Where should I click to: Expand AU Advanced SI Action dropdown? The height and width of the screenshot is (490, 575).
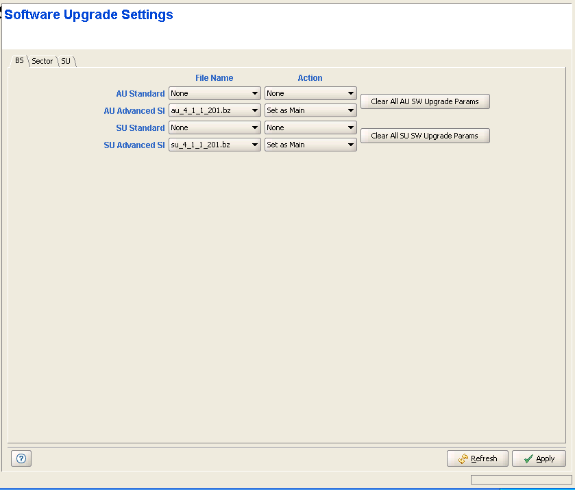click(x=310, y=110)
